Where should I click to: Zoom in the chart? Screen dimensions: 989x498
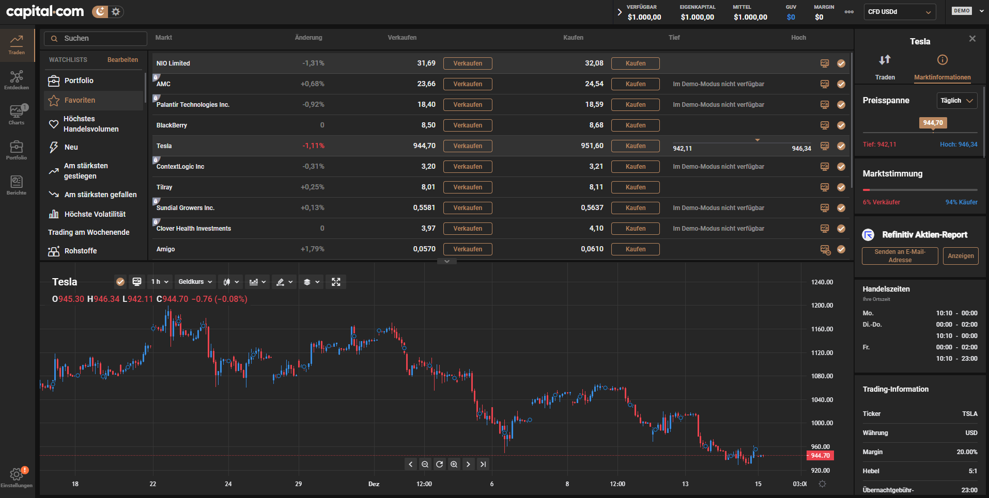(x=454, y=464)
